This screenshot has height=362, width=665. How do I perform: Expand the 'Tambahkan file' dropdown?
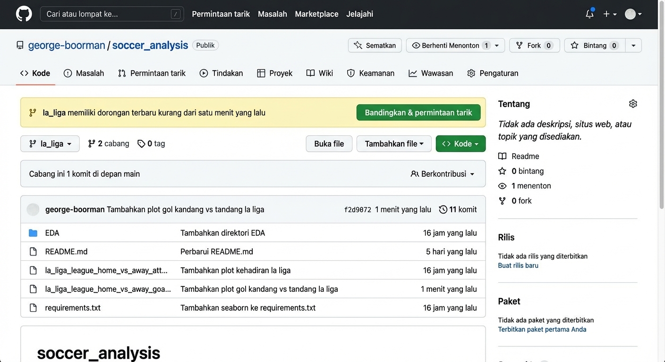tap(394, 144)
